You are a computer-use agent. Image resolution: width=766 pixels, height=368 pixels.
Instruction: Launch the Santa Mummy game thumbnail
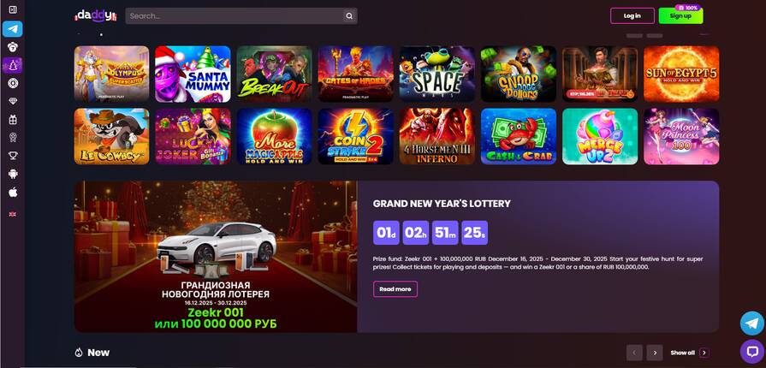(x=193, y=74)
